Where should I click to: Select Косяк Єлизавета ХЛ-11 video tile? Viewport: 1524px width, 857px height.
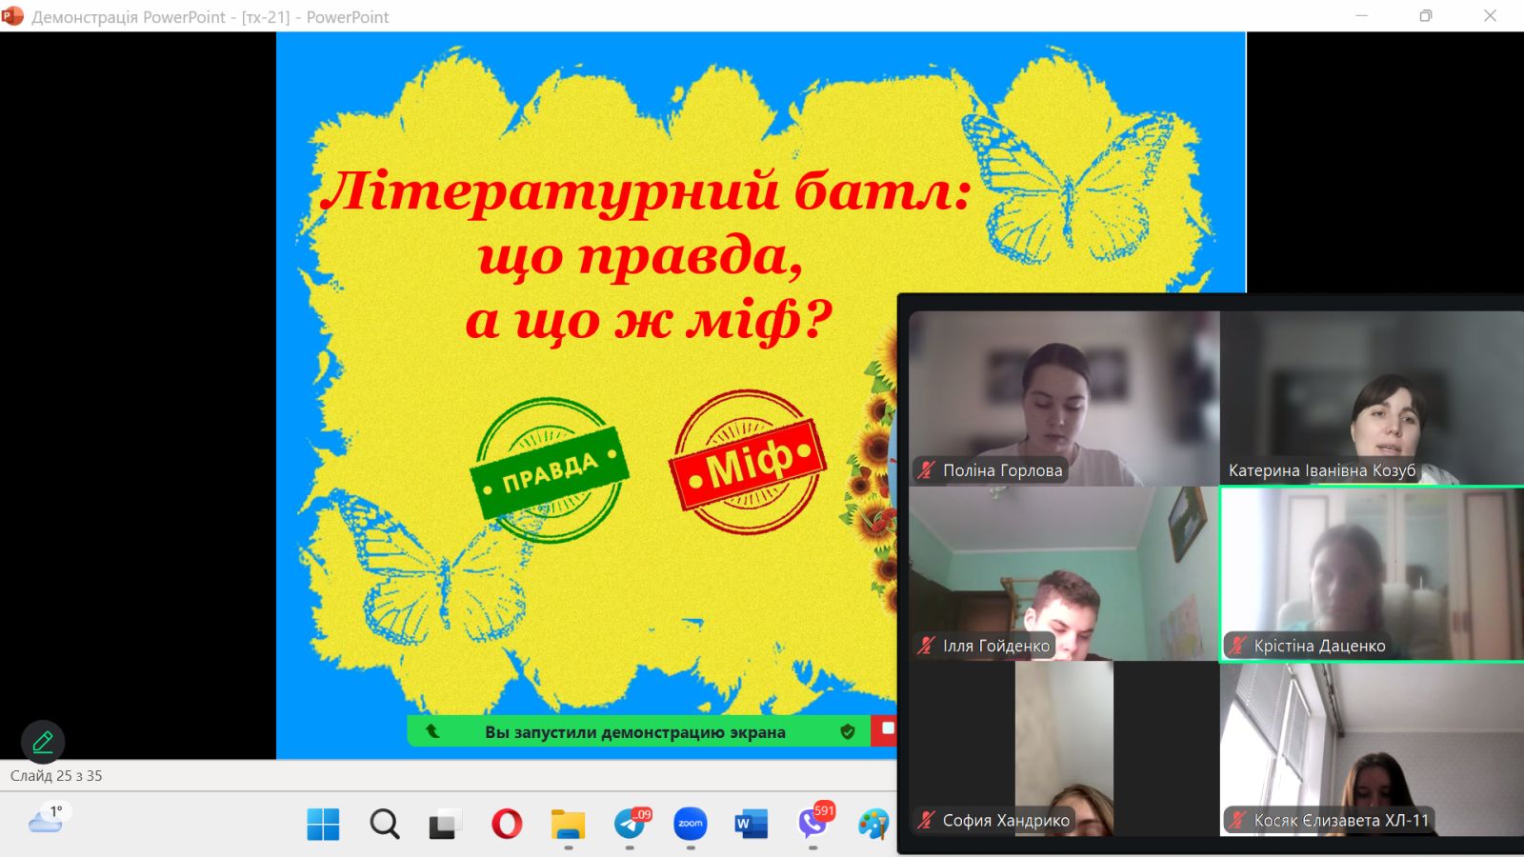(1372, 749)
